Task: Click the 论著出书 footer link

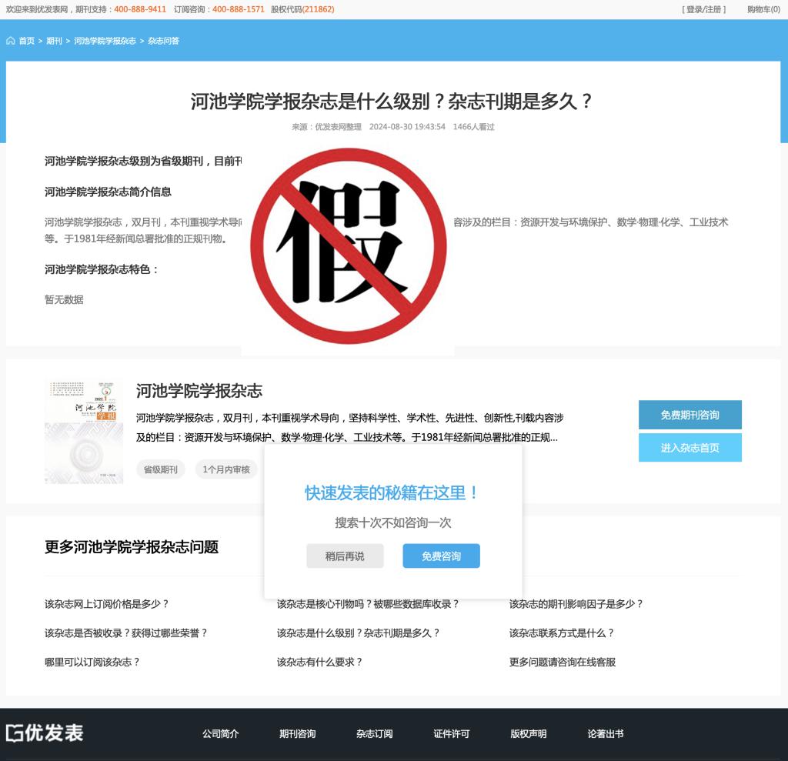Action: (605, 733)
